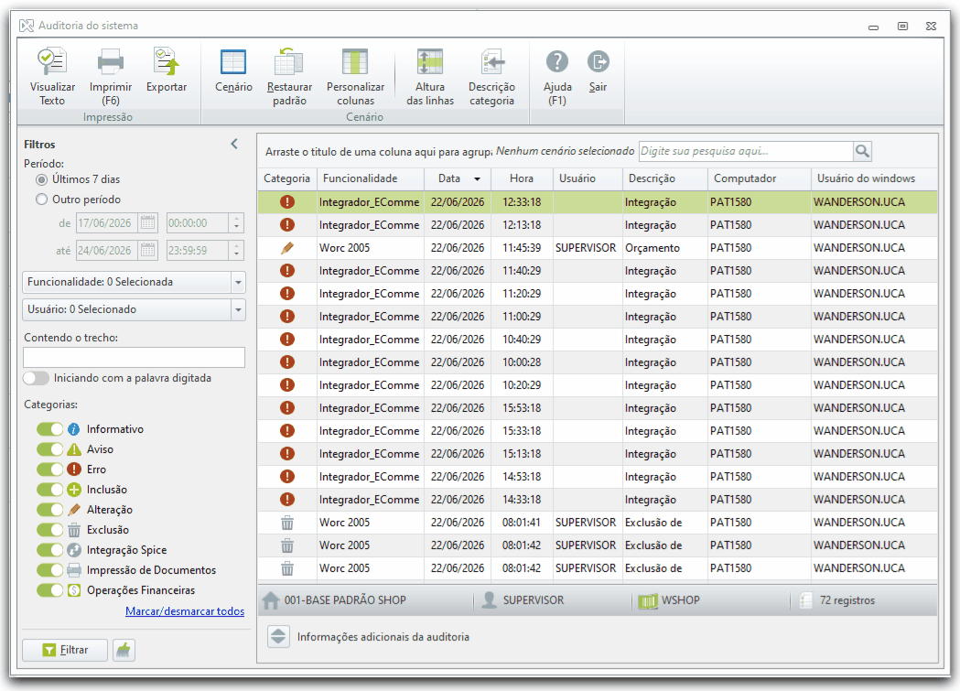The height and width of the screenshot is (691, 960).
Task: Select the Outro período radio button
Action: click(41, 200)
